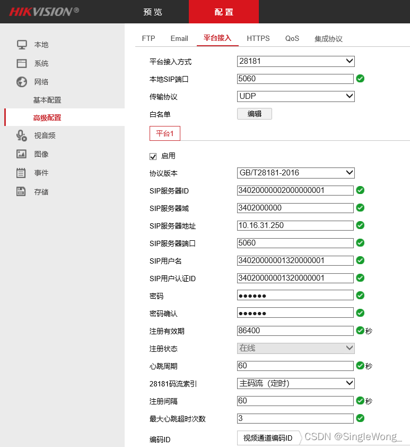The height and width of the screenshot is (447, 410).
Task: Open the HTTPS tab
Action: [x=258, y=38]
